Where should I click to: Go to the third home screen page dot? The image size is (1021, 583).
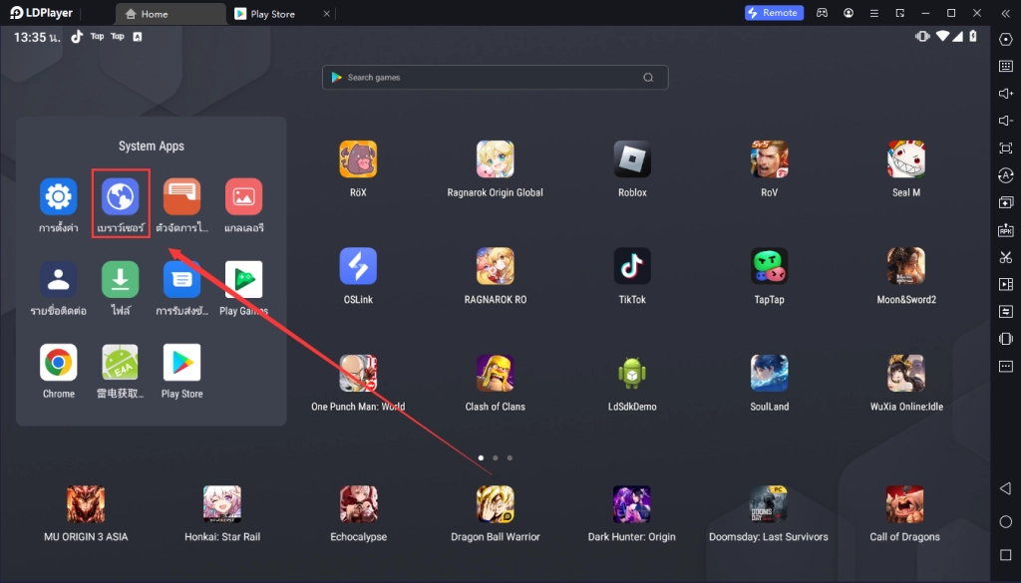point(510,458)
